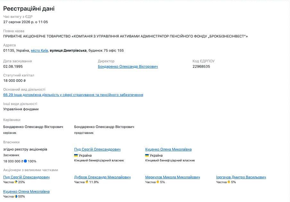Click the blue 100% share pie icon

[25, 161]
